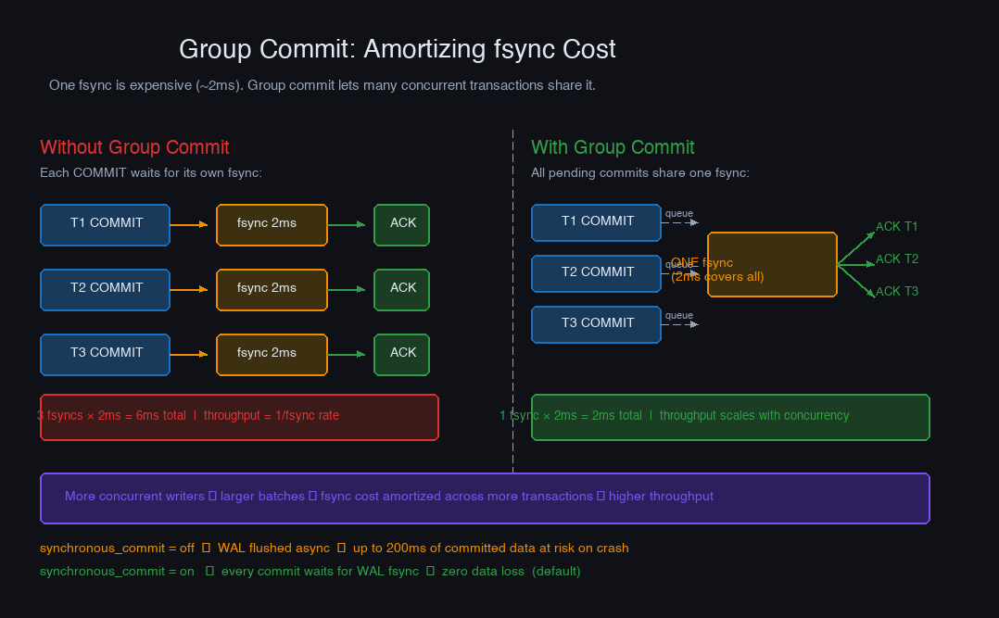Click the orange arrow after left T1 COMMIT
The width and height of the screenshot is (999, 618).
[x=190, y=224]
